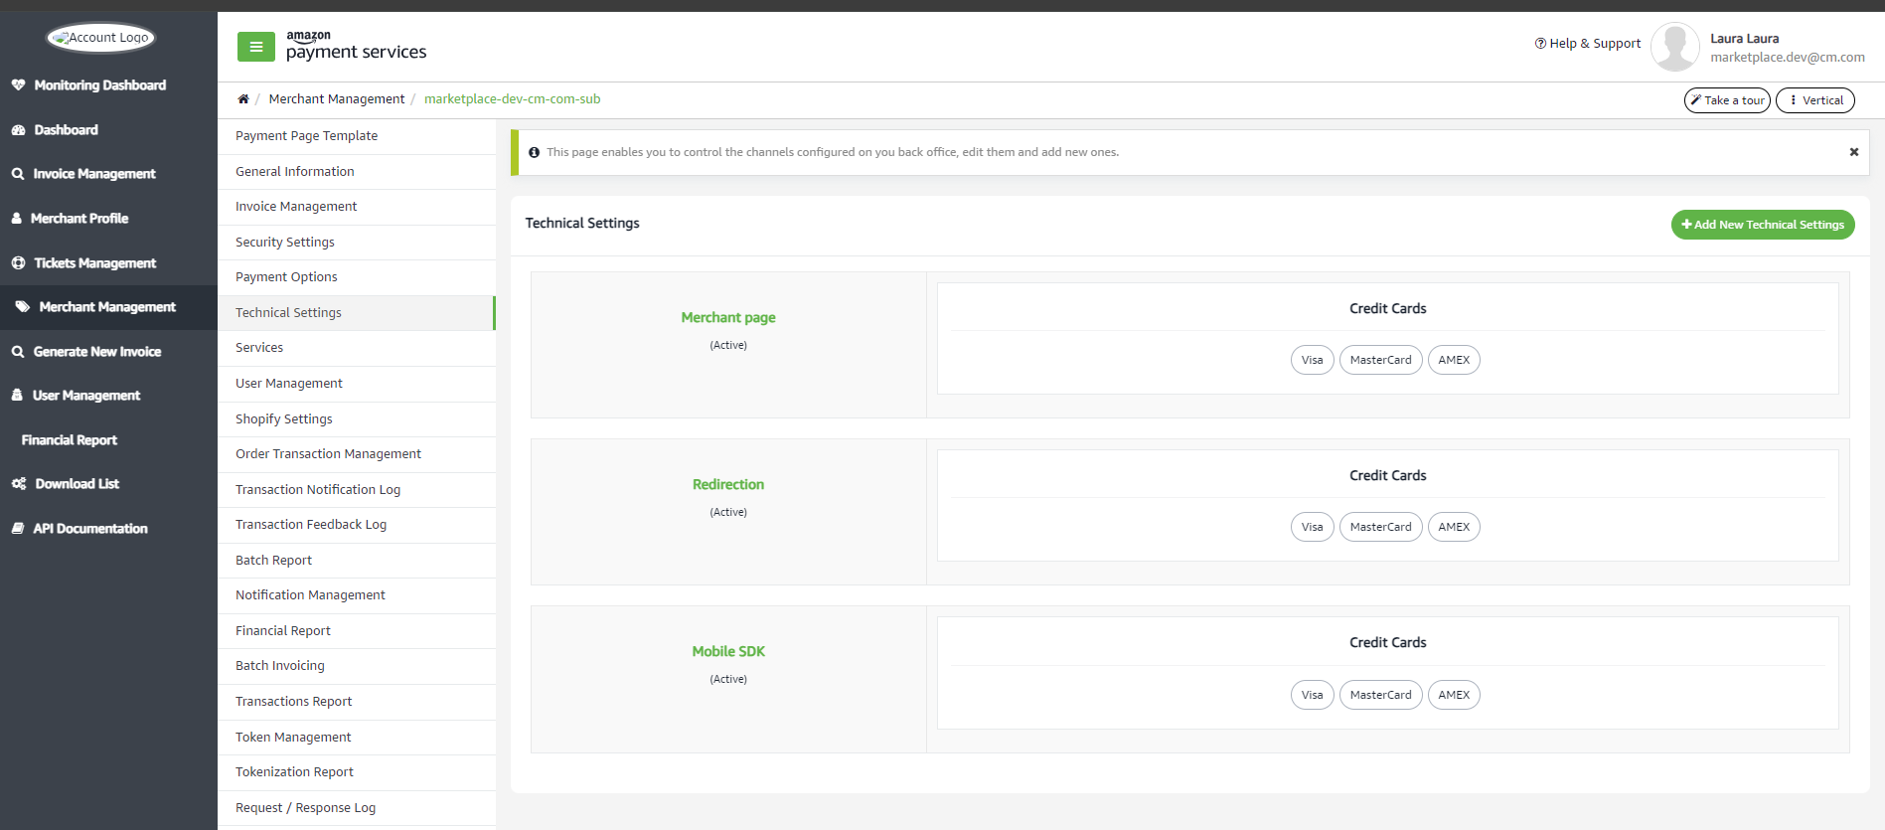Close the info banner with the X
Viewport: 1885px width, 830px height.
1854,152
